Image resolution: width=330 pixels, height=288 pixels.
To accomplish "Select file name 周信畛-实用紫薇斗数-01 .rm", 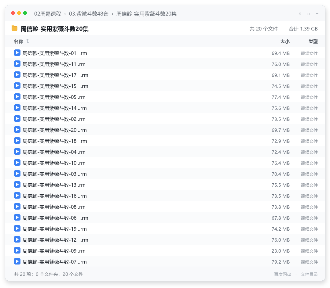I will coord(55,53).
